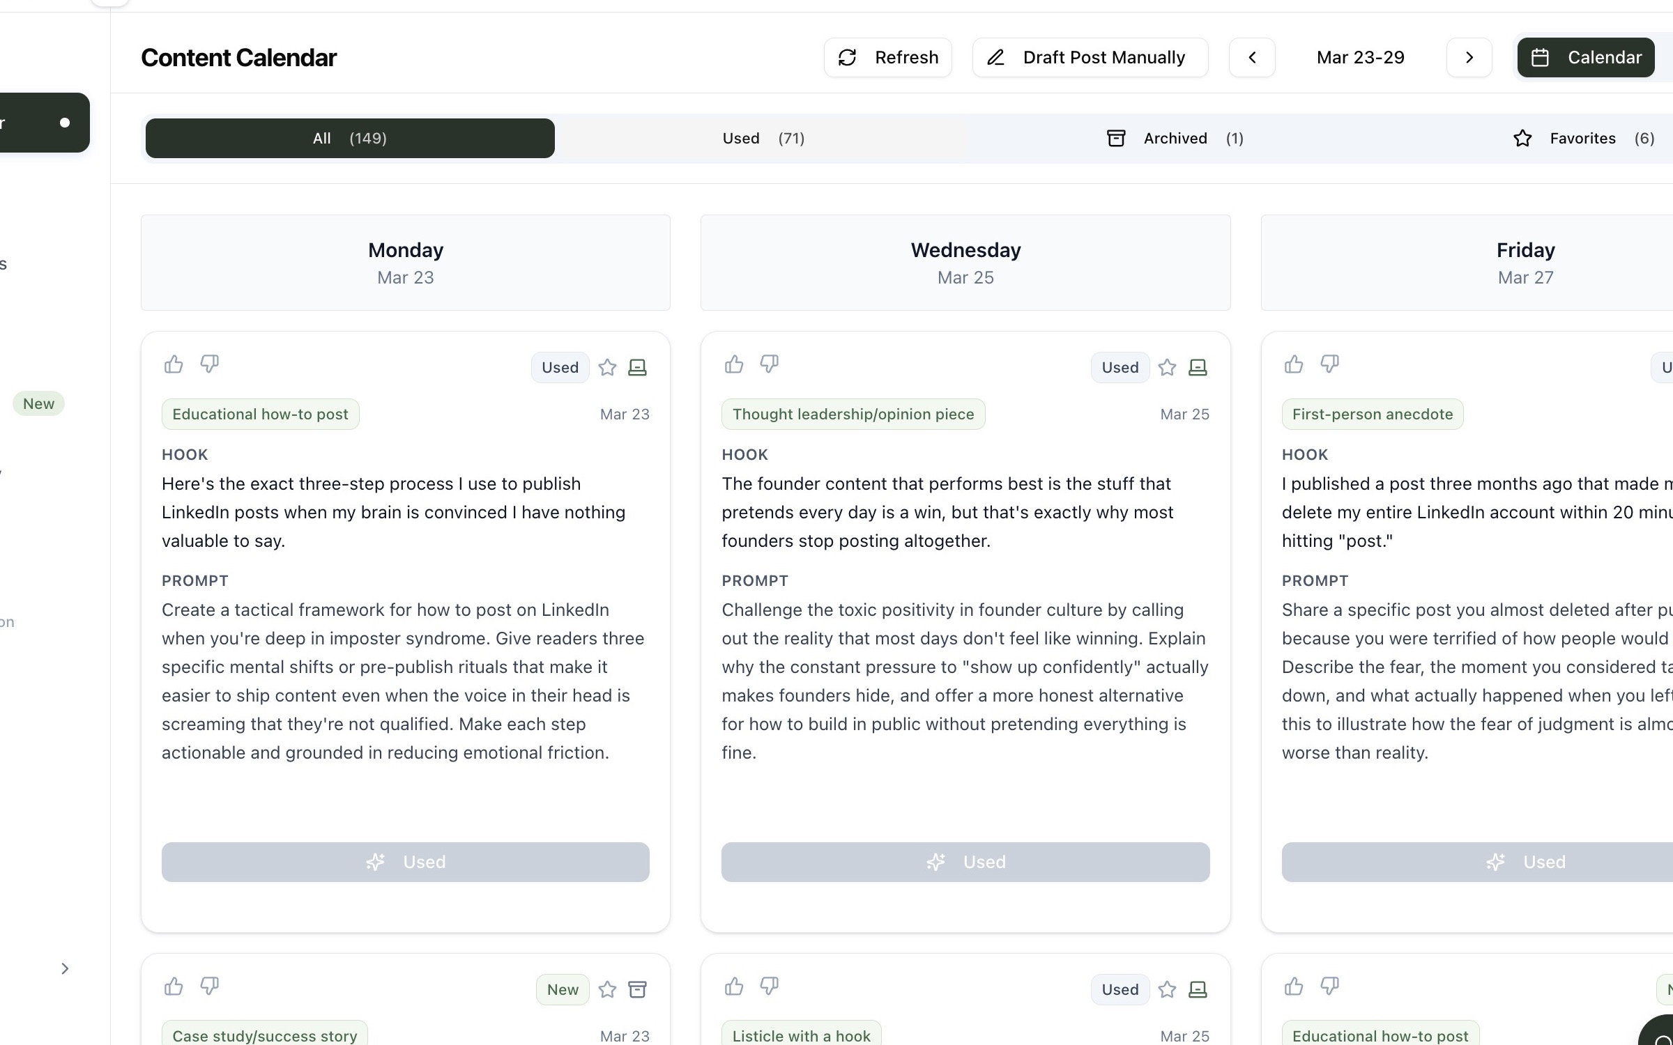Viewport: 1673px width, 1045px height.
Task: Click the Used button on the Wednesday card
Action: [x=965, y=862]
